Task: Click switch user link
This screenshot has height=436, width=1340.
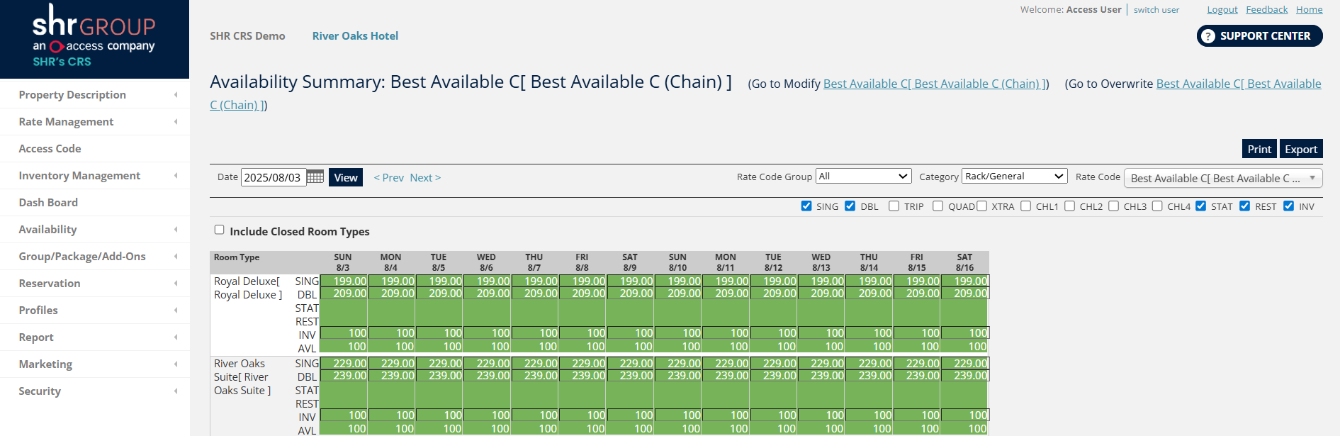Action: (x=1156, y=10)
